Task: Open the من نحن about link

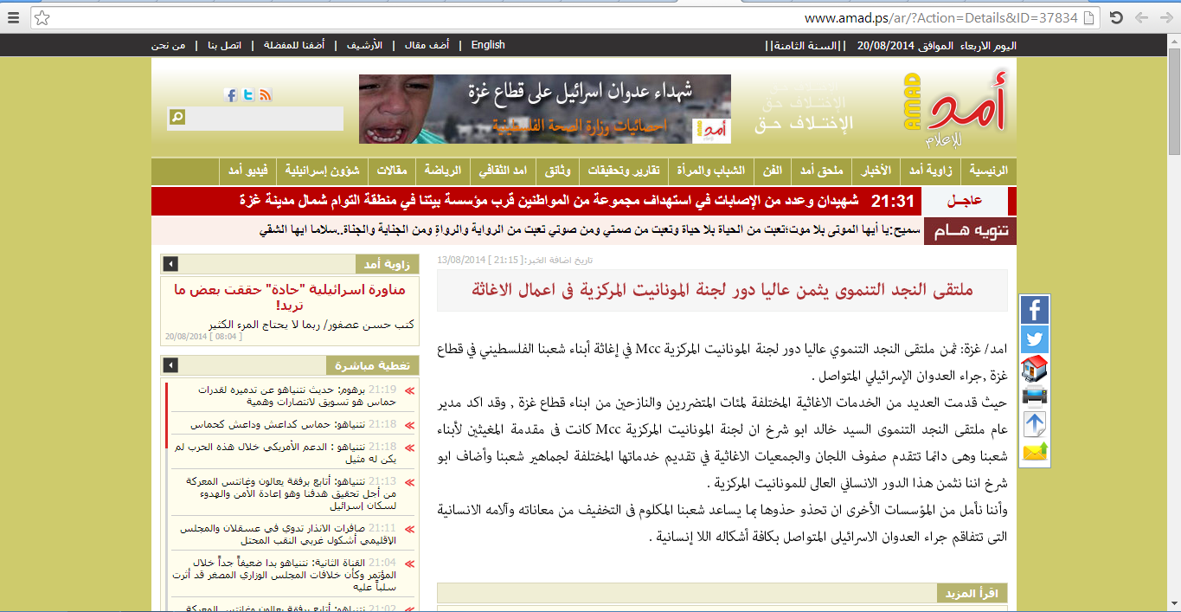Action: (x=168, y=45)
